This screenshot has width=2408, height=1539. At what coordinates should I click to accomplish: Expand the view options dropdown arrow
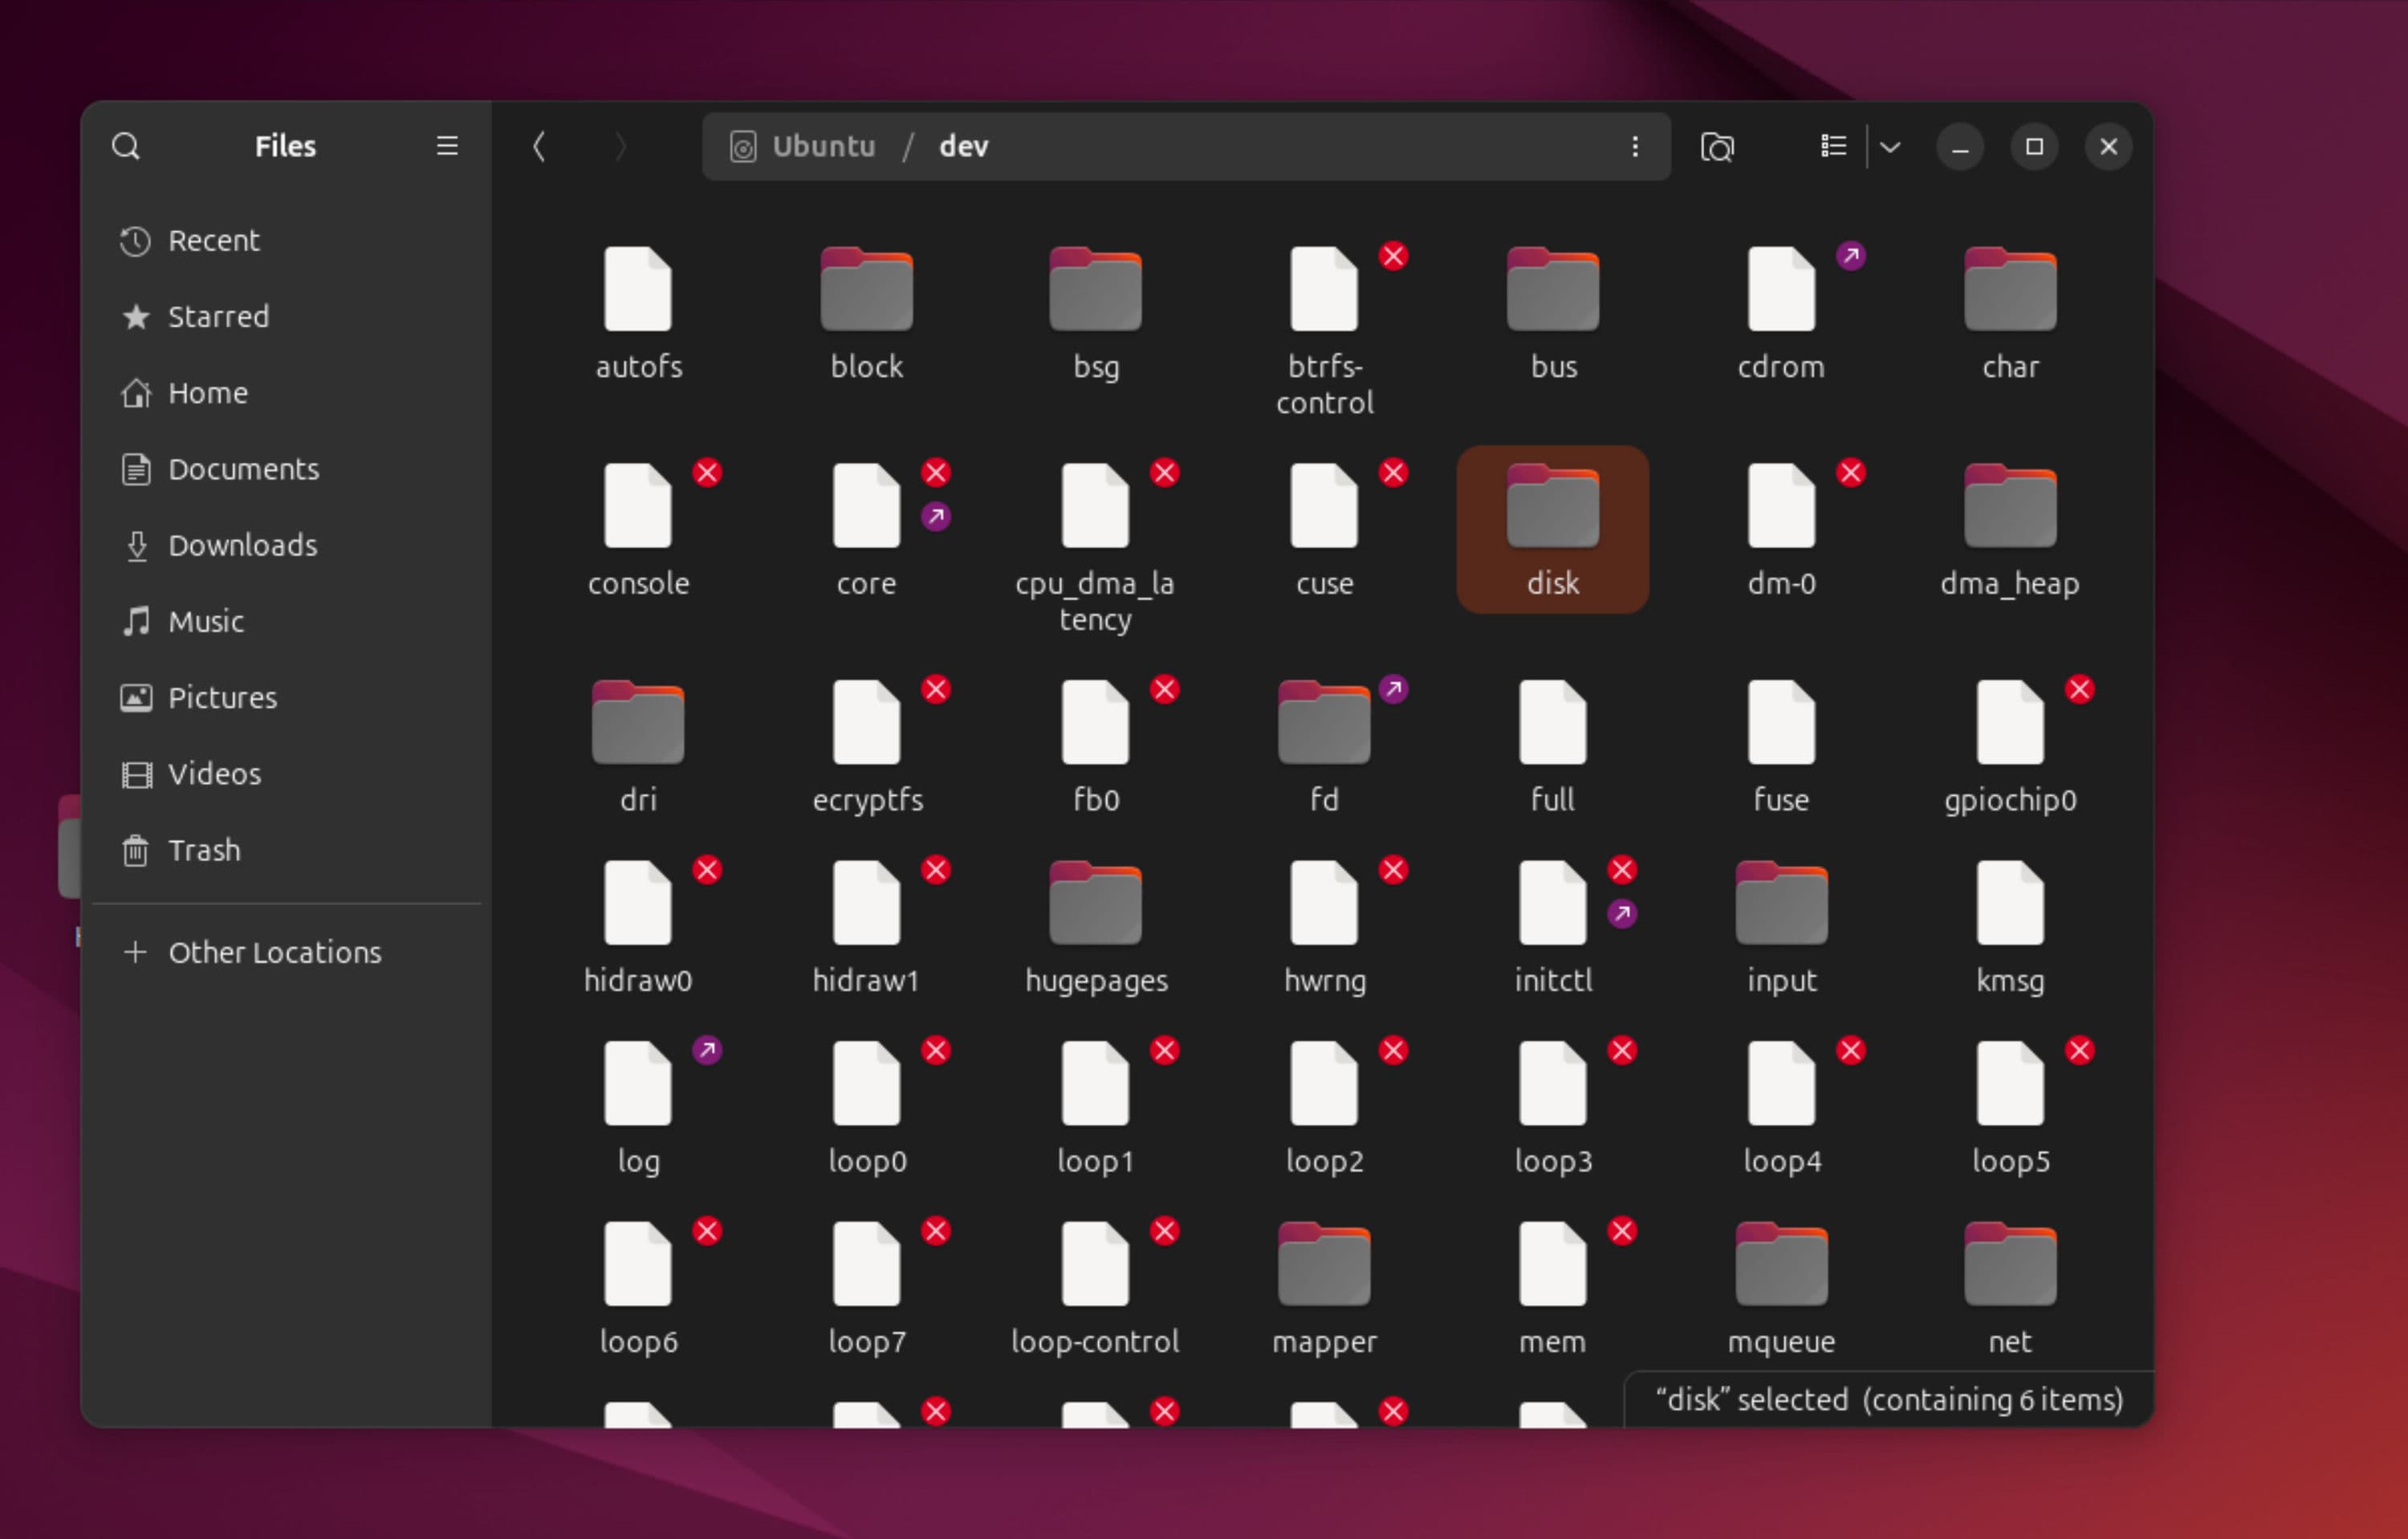pos(1890,147)
